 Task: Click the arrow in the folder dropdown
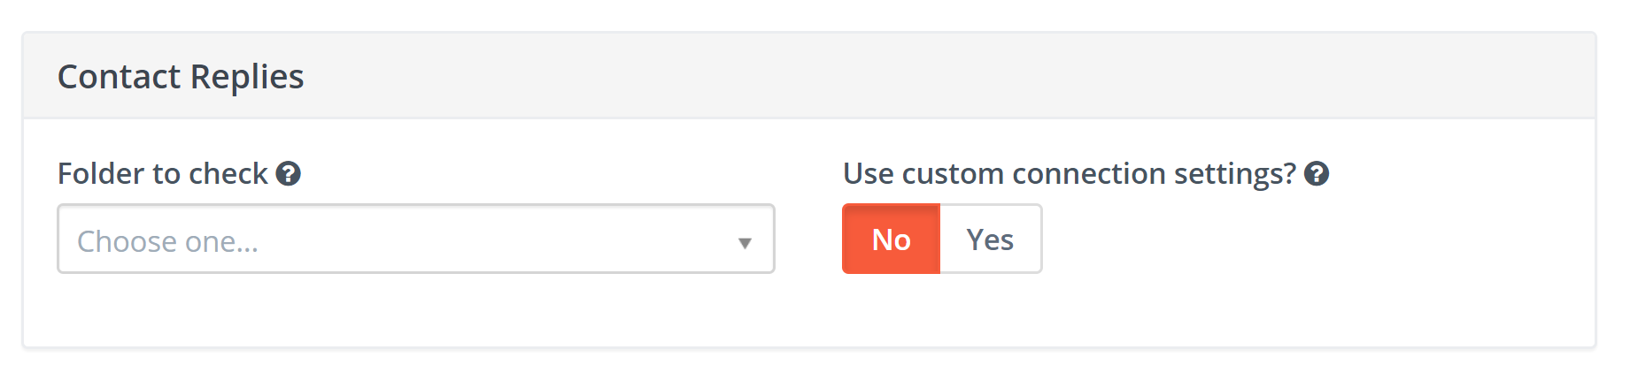click(745, 242)
